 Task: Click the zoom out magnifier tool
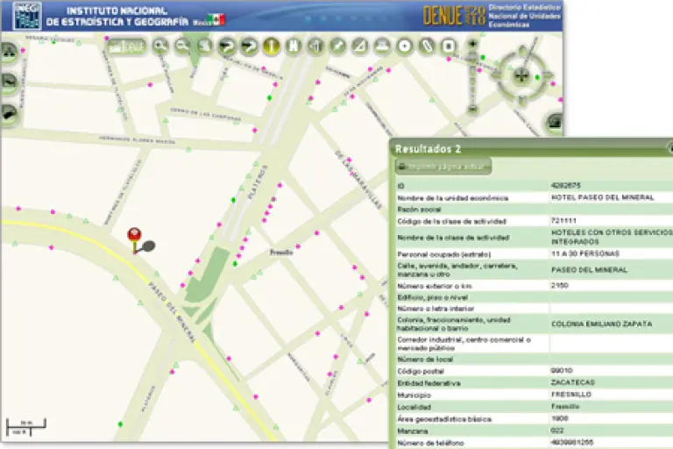point(182,46)
